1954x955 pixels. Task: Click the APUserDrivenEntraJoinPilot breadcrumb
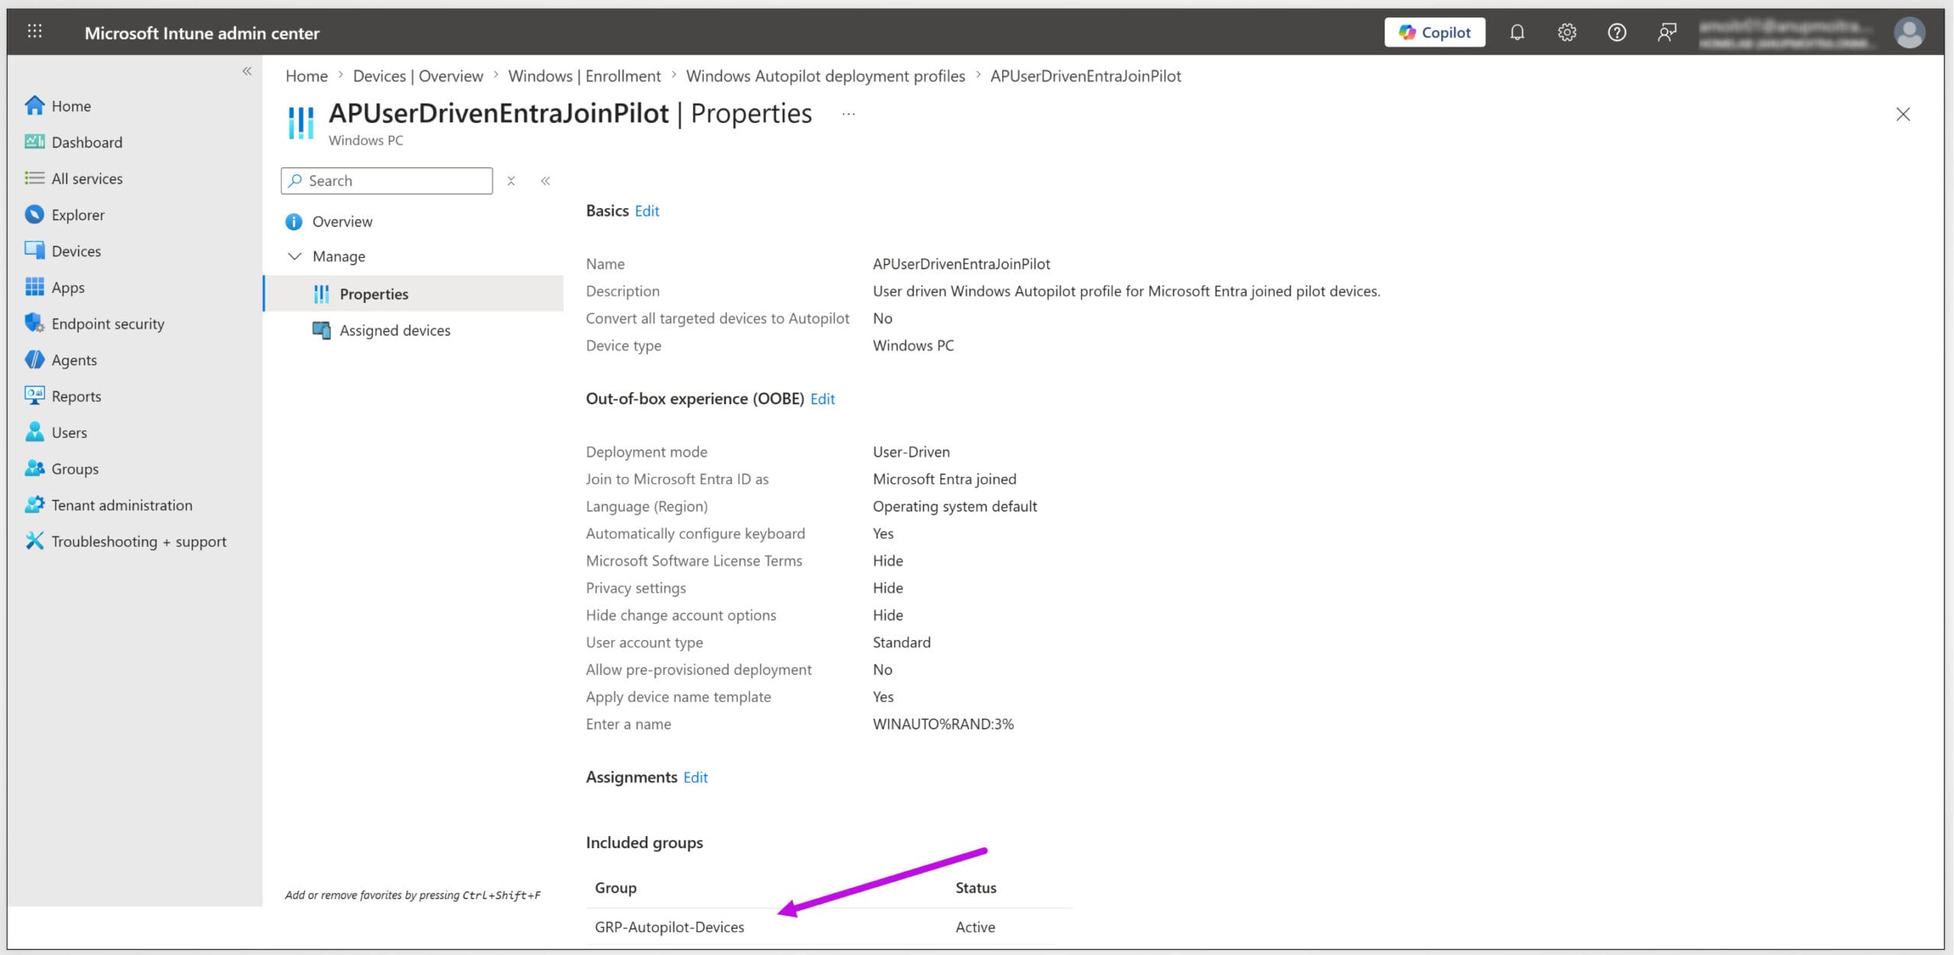click(1085, 76)
